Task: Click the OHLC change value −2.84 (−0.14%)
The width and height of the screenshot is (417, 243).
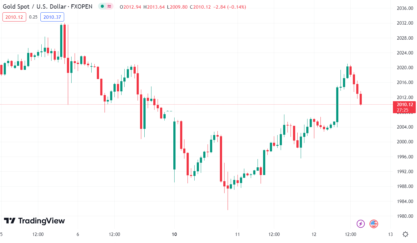Action: coord(229,7)
